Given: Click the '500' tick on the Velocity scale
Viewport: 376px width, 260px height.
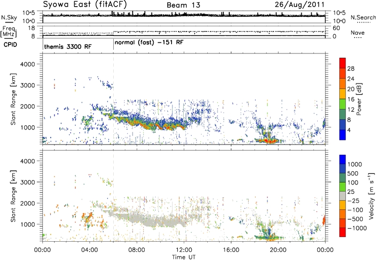Looking at the screenshot, I should click(x=352, y=174).
